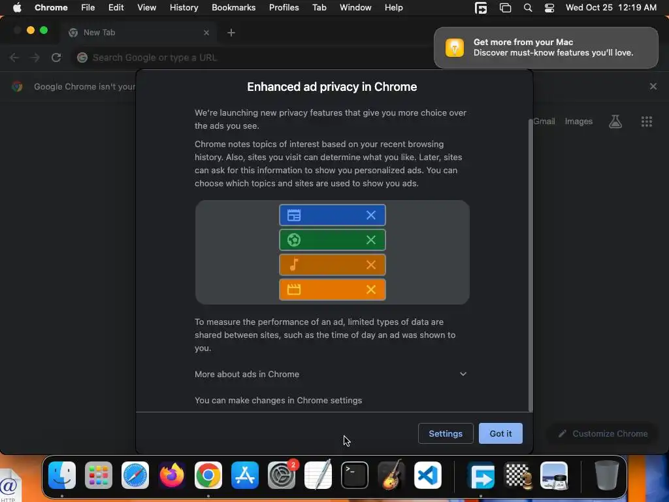
Task: Open the Bookmarks menu
Action: 233,8
